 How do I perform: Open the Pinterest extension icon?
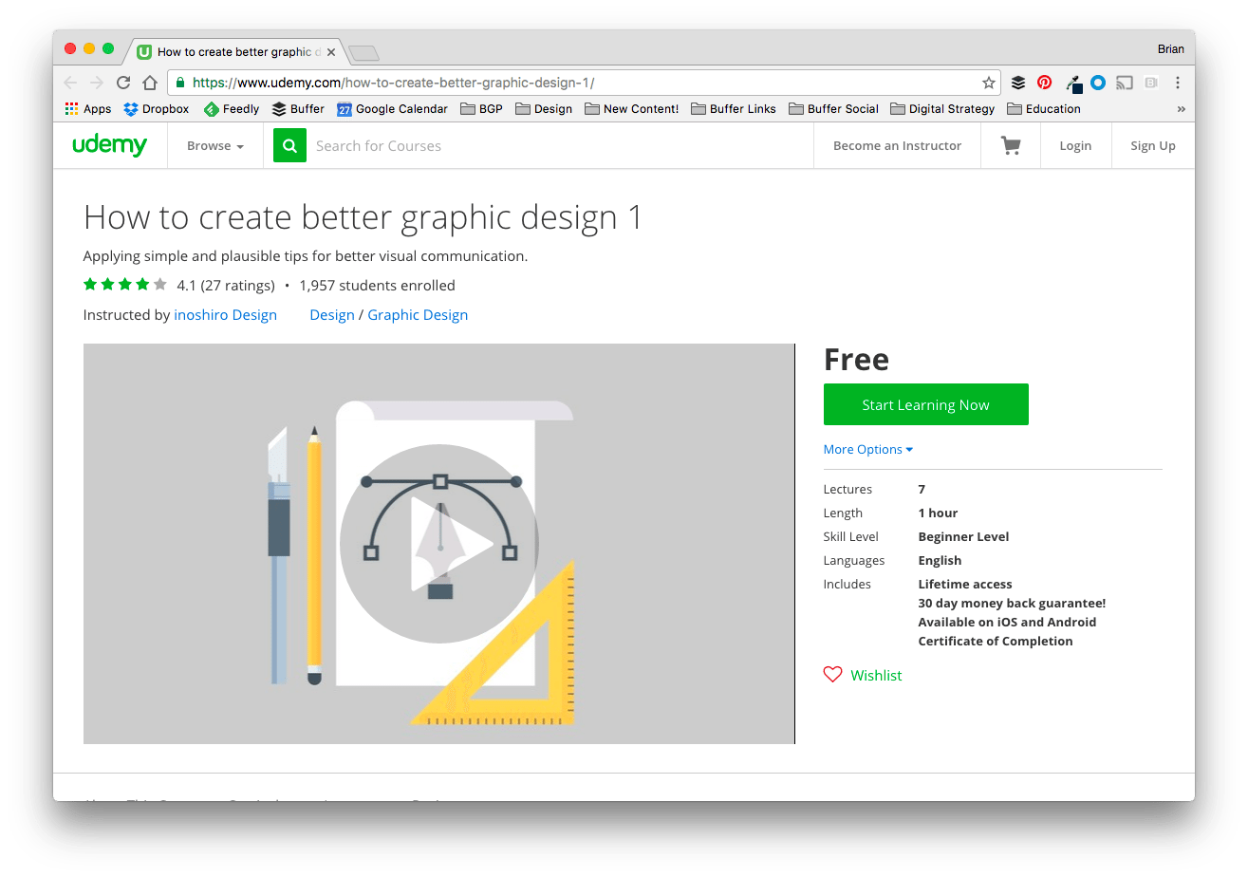coord(1044,83)
